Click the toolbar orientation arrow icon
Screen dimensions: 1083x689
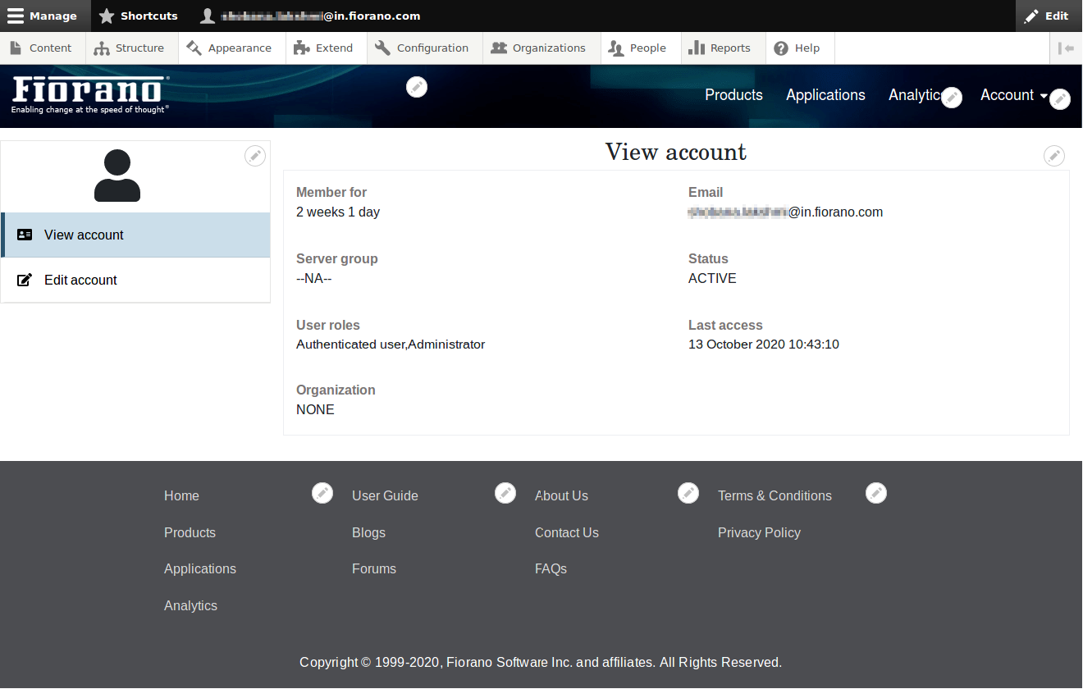click(x=1066, y=48)
